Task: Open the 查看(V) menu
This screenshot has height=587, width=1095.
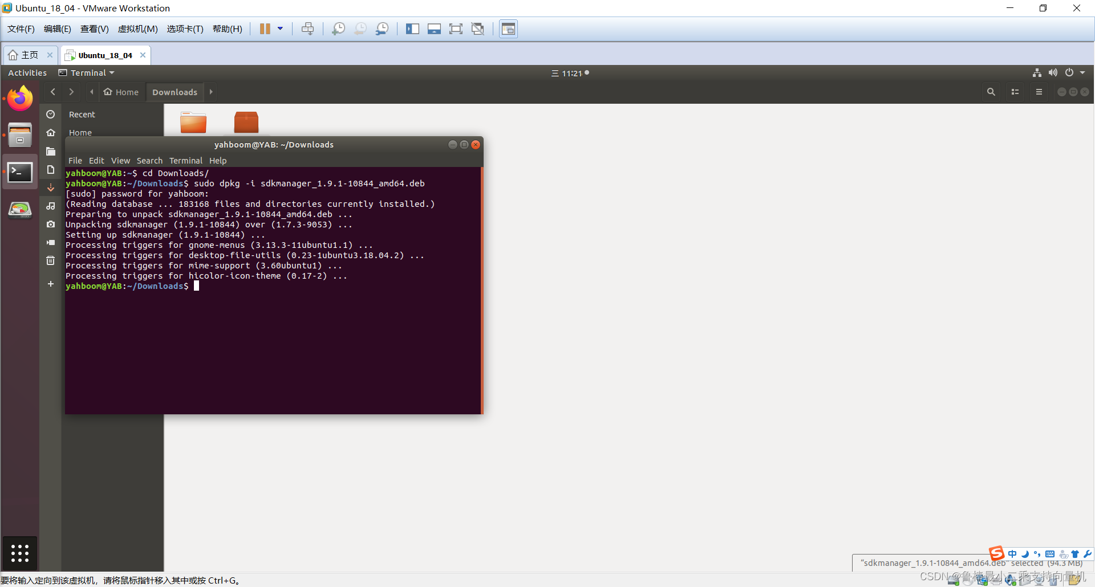Action: click(x=95, y=29)
